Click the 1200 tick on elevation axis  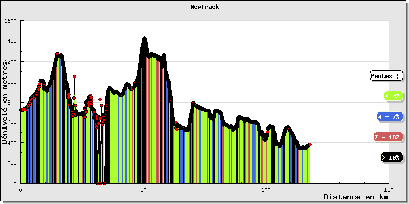click(10, 62)
